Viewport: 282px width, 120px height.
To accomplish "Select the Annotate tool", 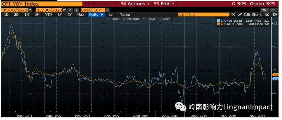I will tap(131, 19).
